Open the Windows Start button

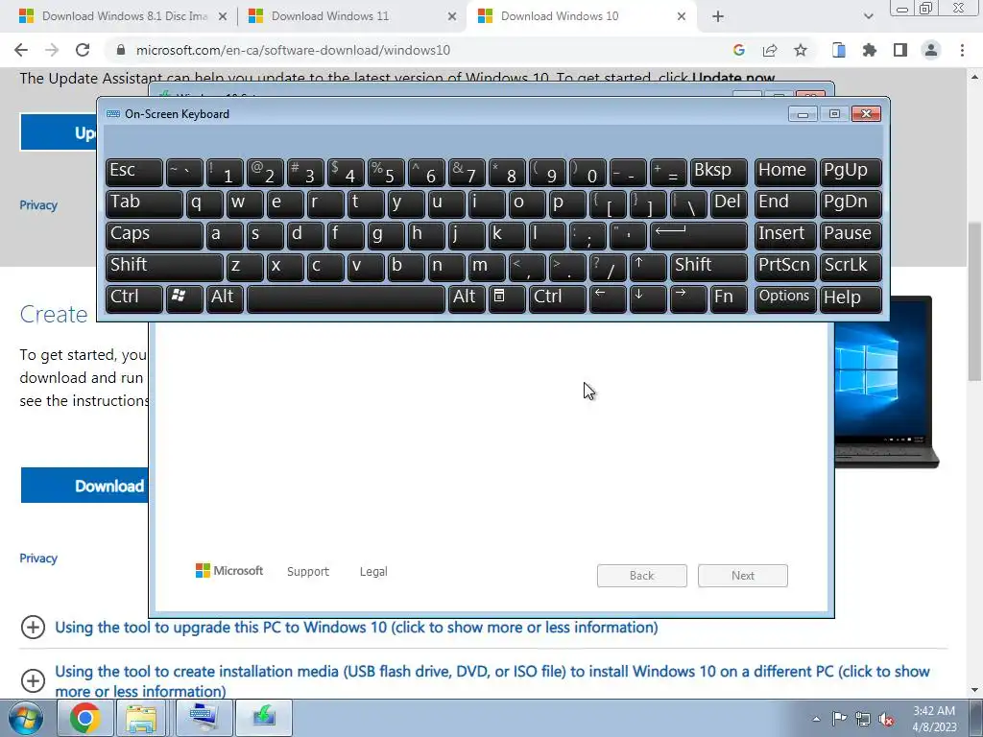coord(26,719)
